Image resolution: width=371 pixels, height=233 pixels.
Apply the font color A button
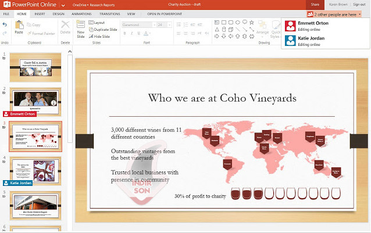pyautogui.click(x=146, y=33)
